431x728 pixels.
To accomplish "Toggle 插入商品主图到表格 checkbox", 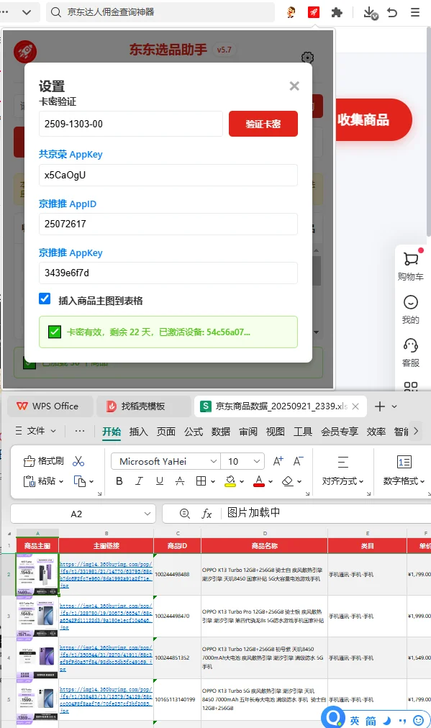I will coord(45,299).
